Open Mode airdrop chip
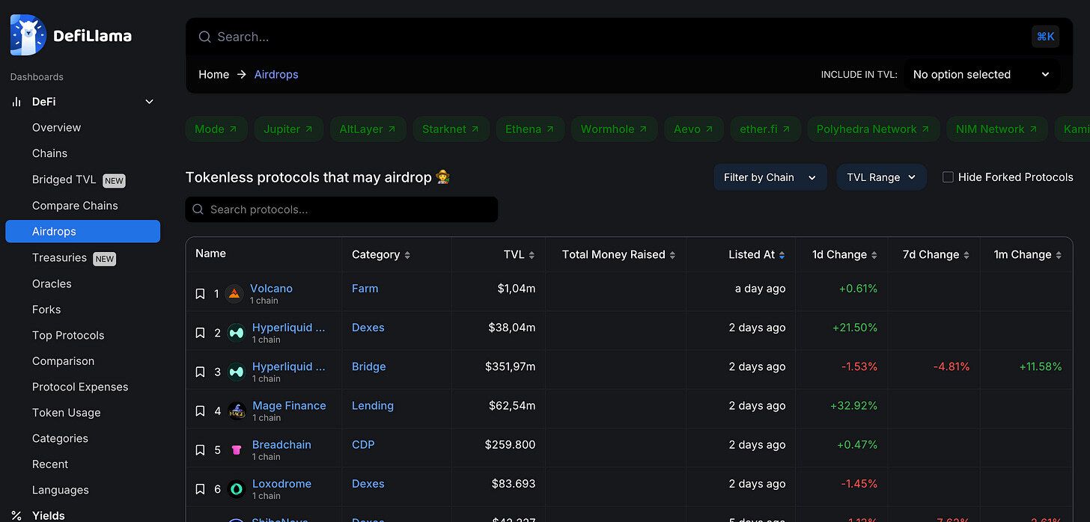The height and width of the screenshot is (522, 1090). tap(216, 129)
